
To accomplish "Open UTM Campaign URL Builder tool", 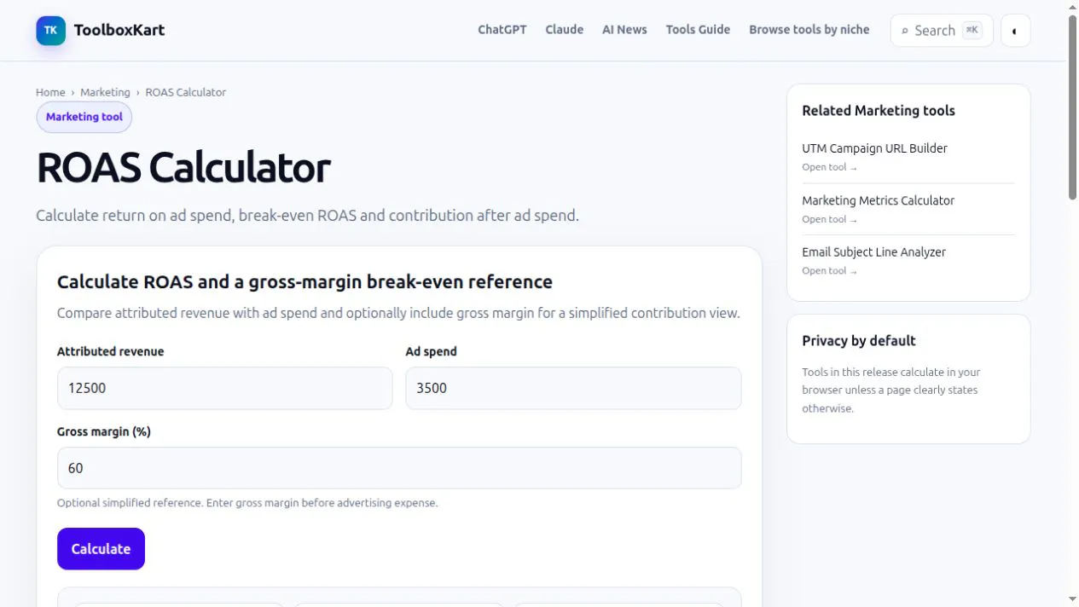I will [874, 148].
